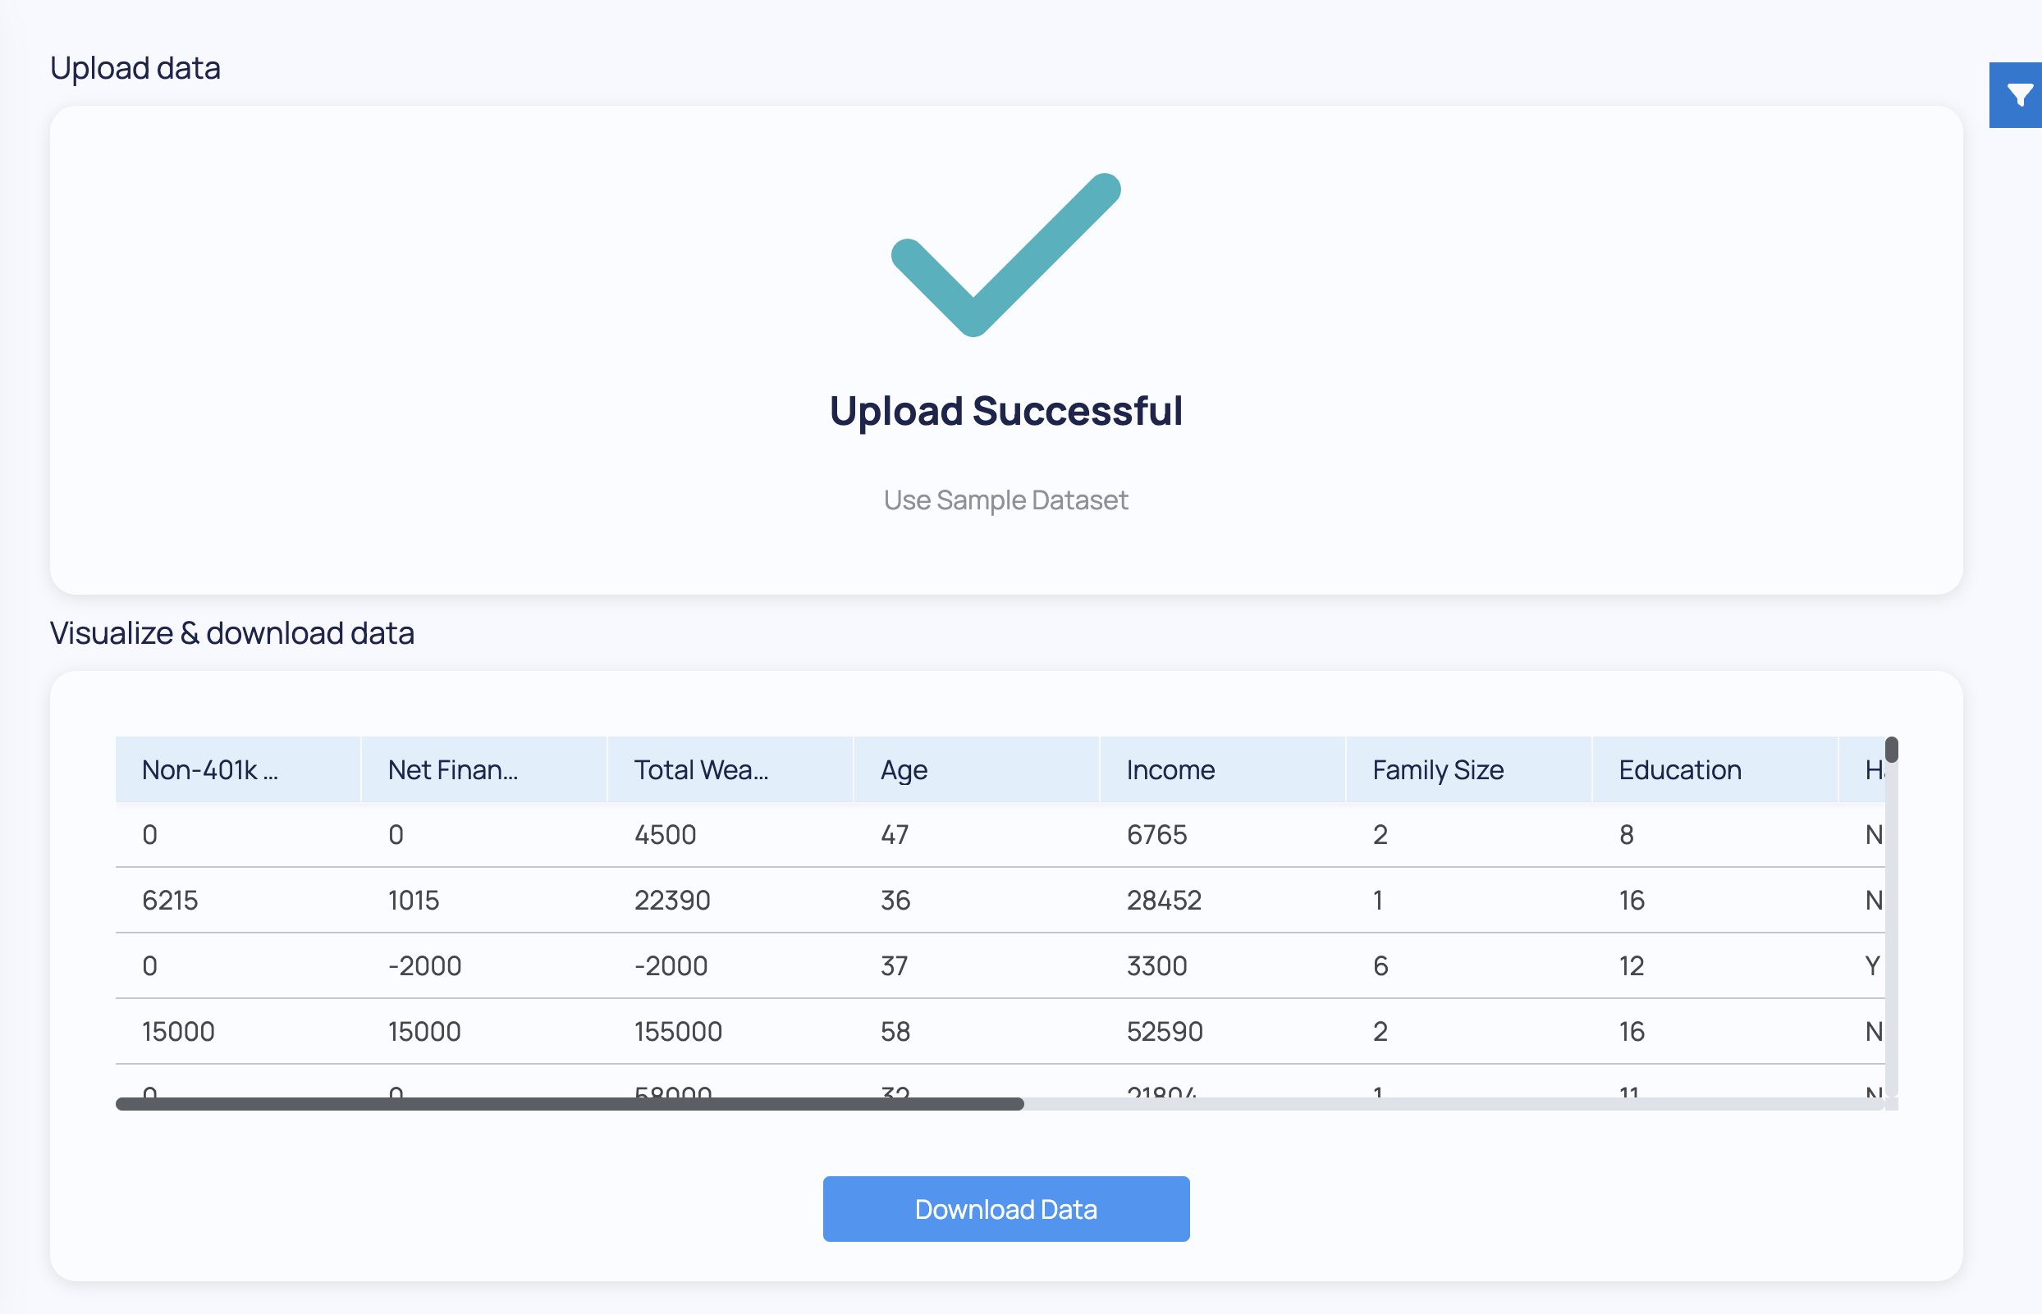Click the Upload Successful heading
Image resolution: width=2042 pixels, height=1314 pixels.
click(x=1005, y=411)
